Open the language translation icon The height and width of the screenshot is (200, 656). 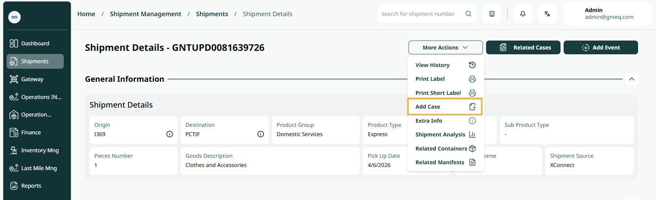(547, 14)
